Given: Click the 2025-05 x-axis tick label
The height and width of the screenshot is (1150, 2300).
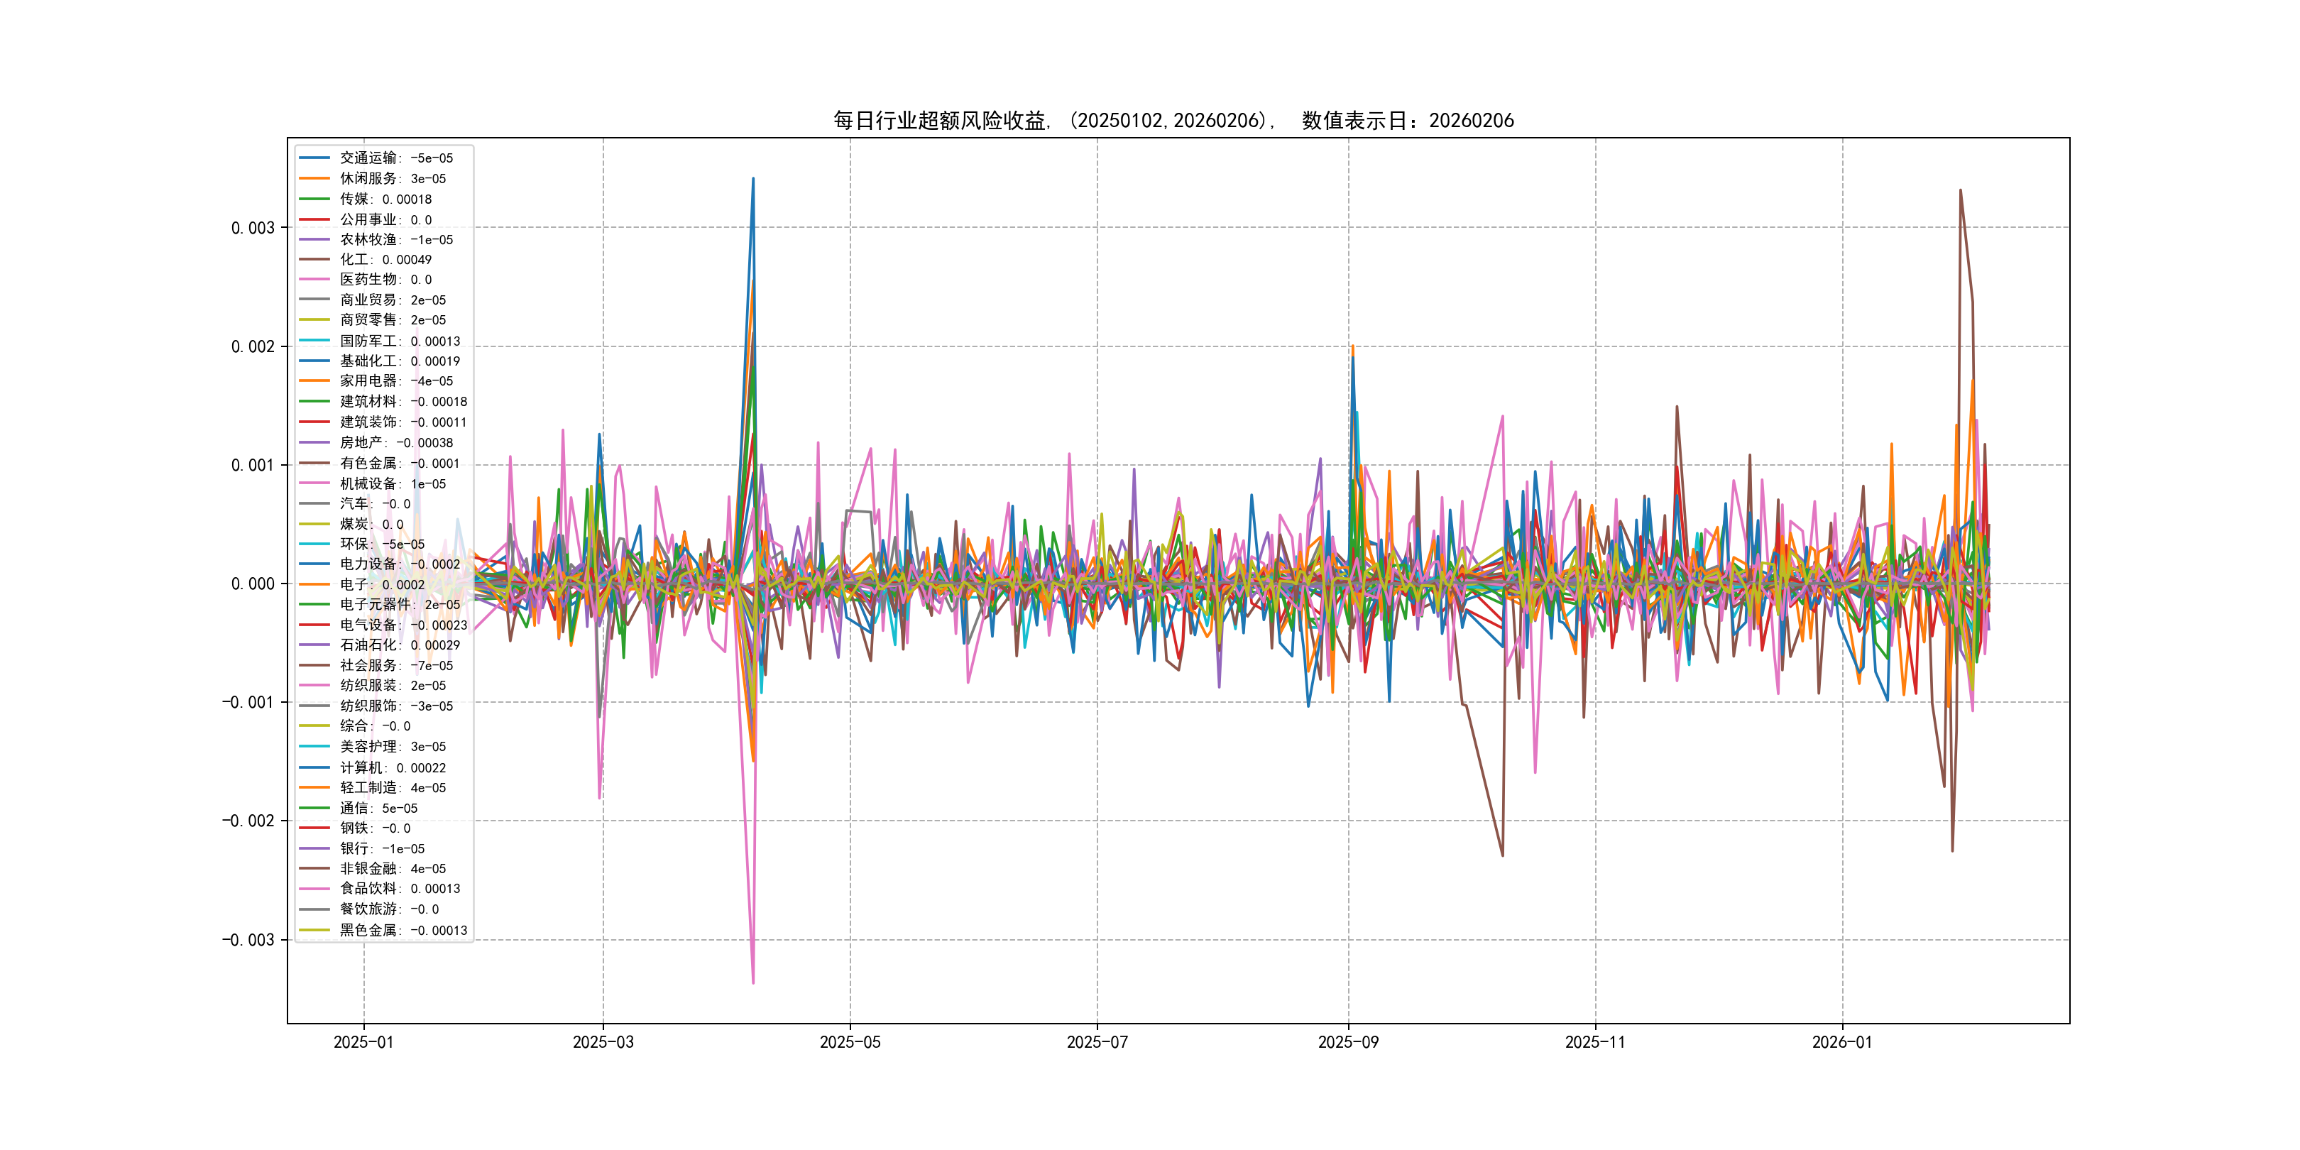Looking at the screenshot, I should tap(850, 1042).
